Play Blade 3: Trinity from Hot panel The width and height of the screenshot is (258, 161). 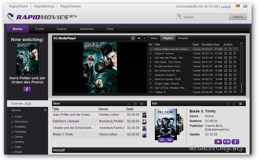pyautogui.click(x=218, y=142)
